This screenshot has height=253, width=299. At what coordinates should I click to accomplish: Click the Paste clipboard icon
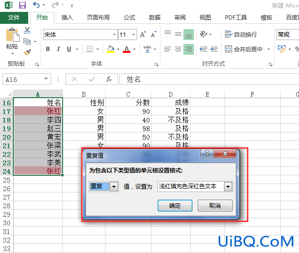click(12, 35)
